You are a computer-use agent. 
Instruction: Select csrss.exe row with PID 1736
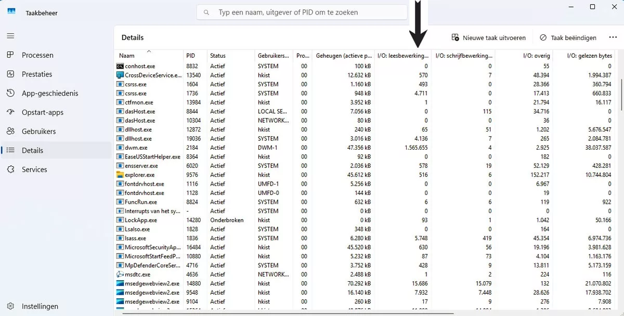coord(364,93)
